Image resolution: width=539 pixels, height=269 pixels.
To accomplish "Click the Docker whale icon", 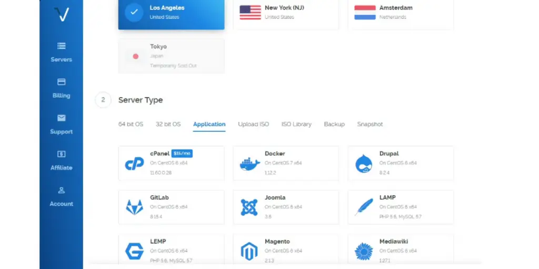I will coord(250,164).
